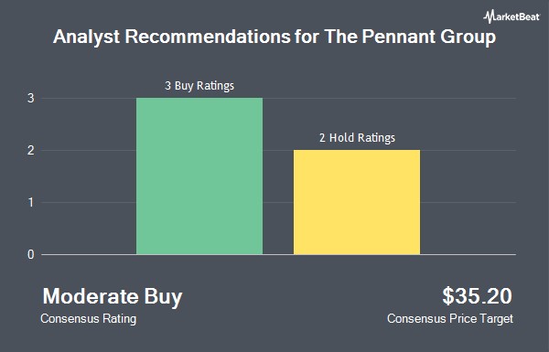Click the y-axis label '1'
The height and width of the screenshot is (352, 549).
coord(31,202)
